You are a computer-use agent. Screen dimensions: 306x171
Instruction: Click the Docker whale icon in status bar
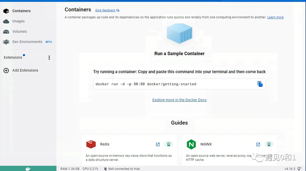28,168
